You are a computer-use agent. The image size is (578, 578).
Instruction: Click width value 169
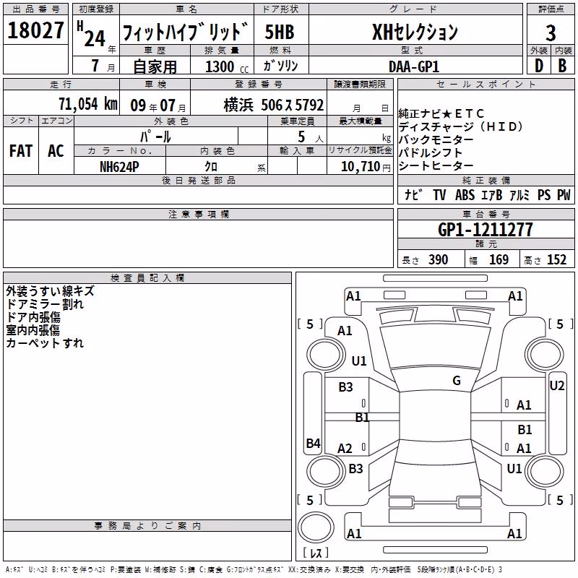coord(499,259)
